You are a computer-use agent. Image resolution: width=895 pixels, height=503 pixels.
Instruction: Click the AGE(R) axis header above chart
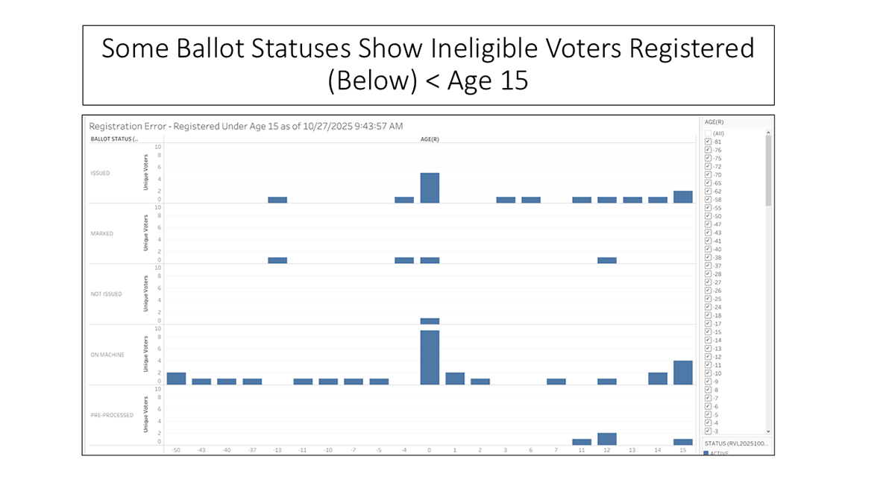pyautogui.click(x=428, y=139)
